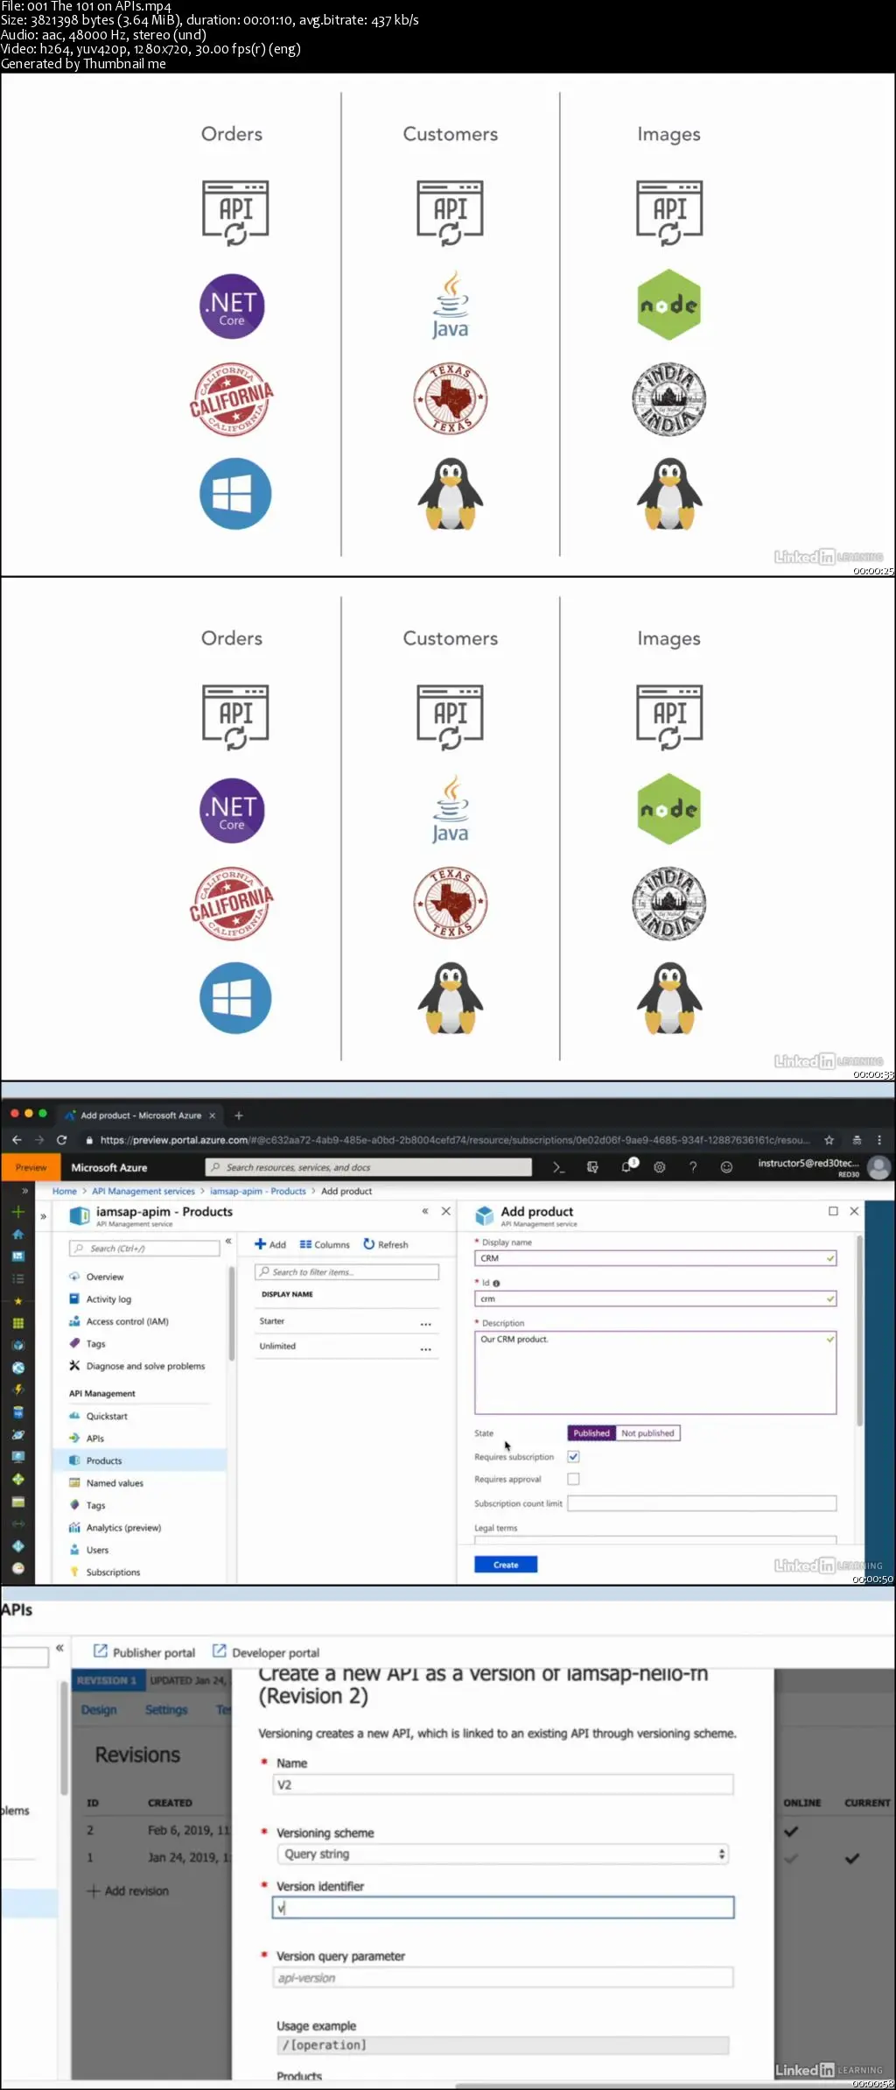Bookmark page with star icon in address bar
The height and width of the screenshot is (2090, 896).
pyautogui.click(x=829, y=1140)
